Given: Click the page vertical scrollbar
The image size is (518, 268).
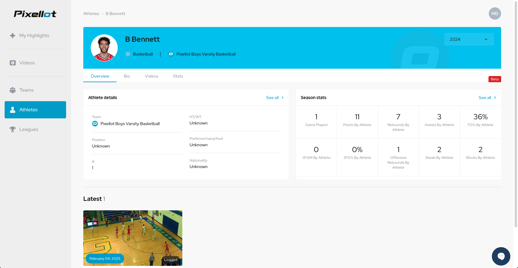Looking at the screenshot, I should (x=516, y=114).
